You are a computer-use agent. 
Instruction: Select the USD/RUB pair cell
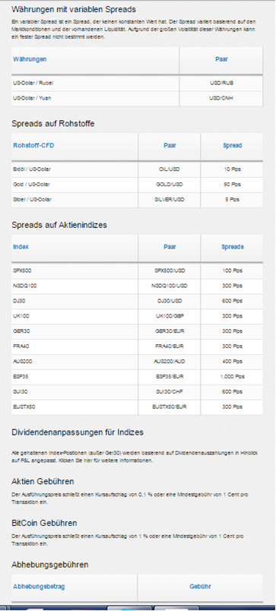[x=221, y=83]
